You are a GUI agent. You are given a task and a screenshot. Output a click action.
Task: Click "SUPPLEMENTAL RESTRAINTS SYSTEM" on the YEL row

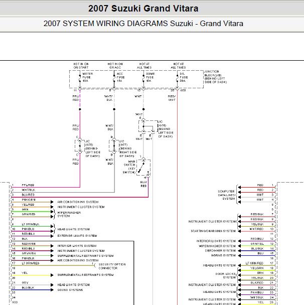(x=85, y=275)
